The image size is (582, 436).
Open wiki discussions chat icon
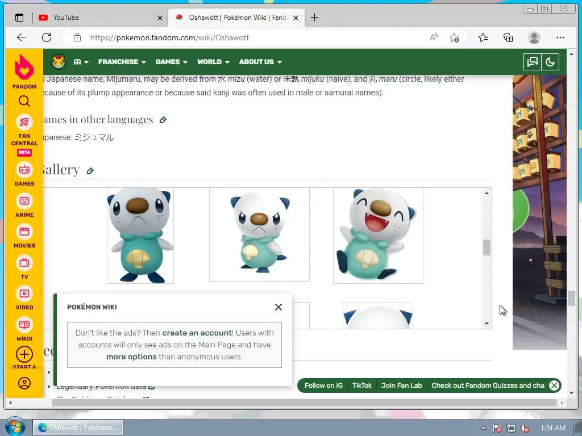pos(532,62)
